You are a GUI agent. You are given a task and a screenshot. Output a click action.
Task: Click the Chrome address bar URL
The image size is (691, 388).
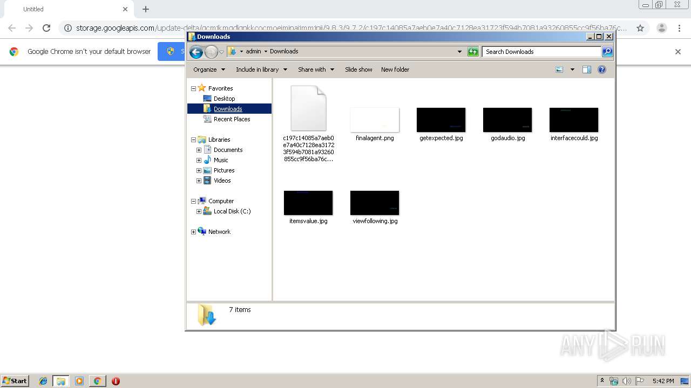point(351,28)
